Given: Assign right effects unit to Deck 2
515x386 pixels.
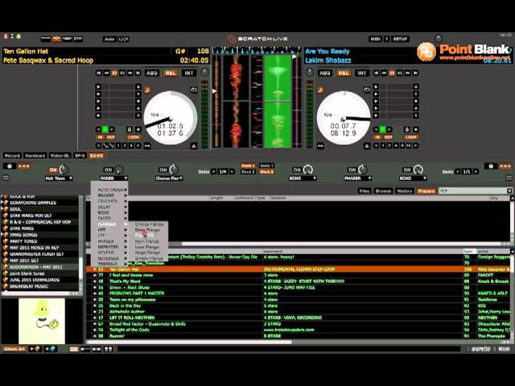Looking at the screenshot, I should pyautogui.click(x=266, y=171).
